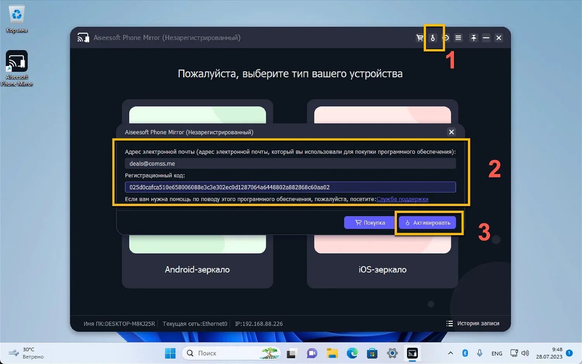
Task: Open the Teams chat taskbar icon
Action: pos(312,353)
